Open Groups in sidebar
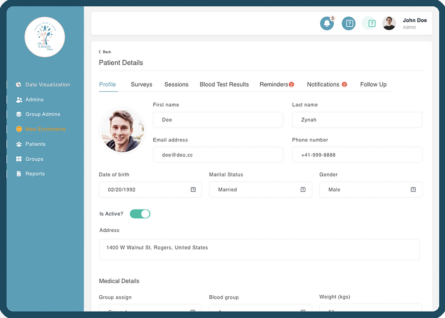445x318 pixels. click(35, 159)
